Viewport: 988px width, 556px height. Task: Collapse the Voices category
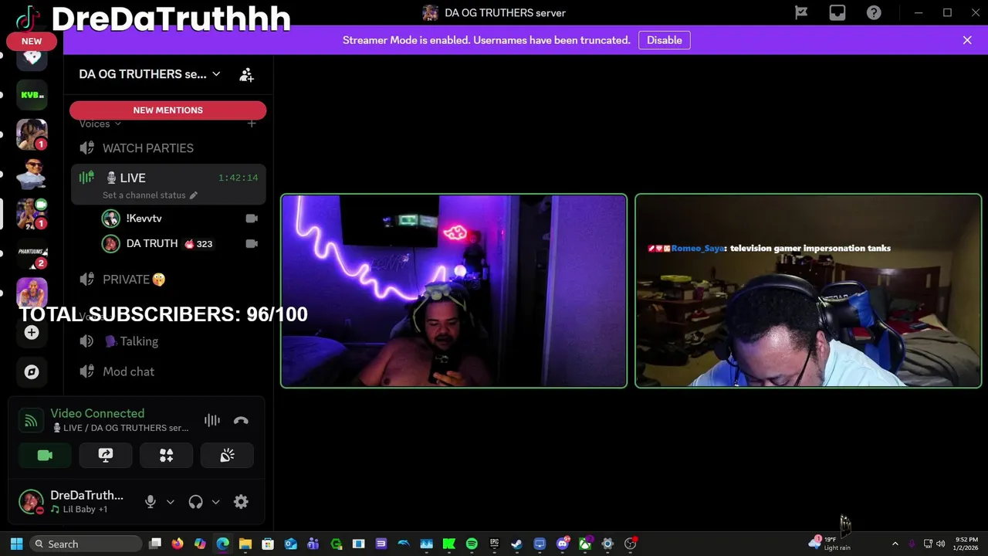(100, 124)
